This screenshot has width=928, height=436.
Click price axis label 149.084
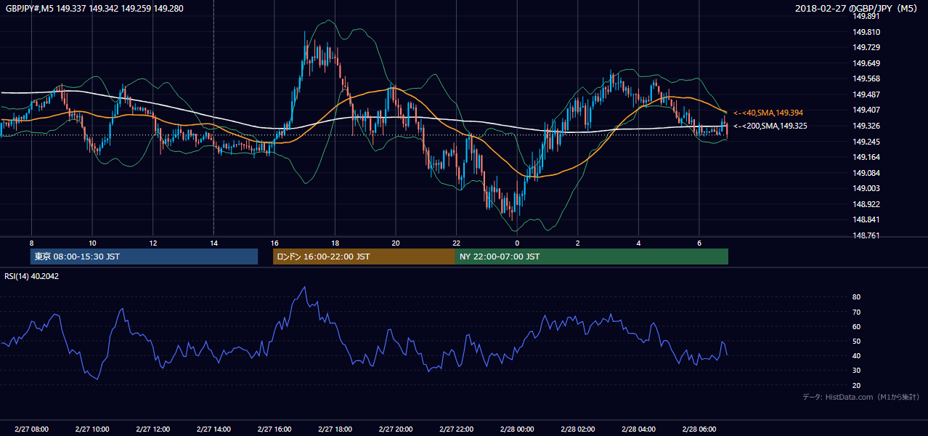coord(866,173)
